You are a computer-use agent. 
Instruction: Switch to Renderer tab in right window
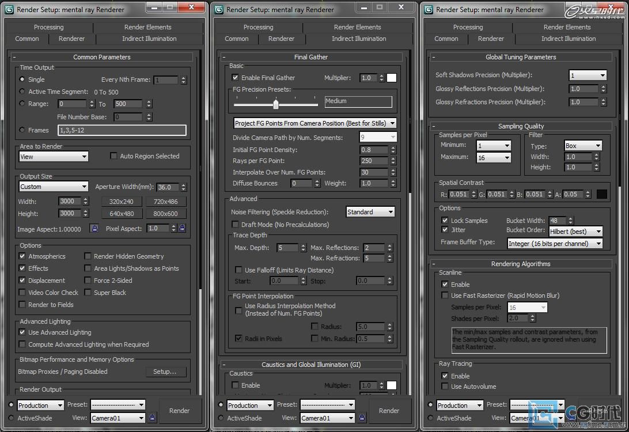pos(491,39)
